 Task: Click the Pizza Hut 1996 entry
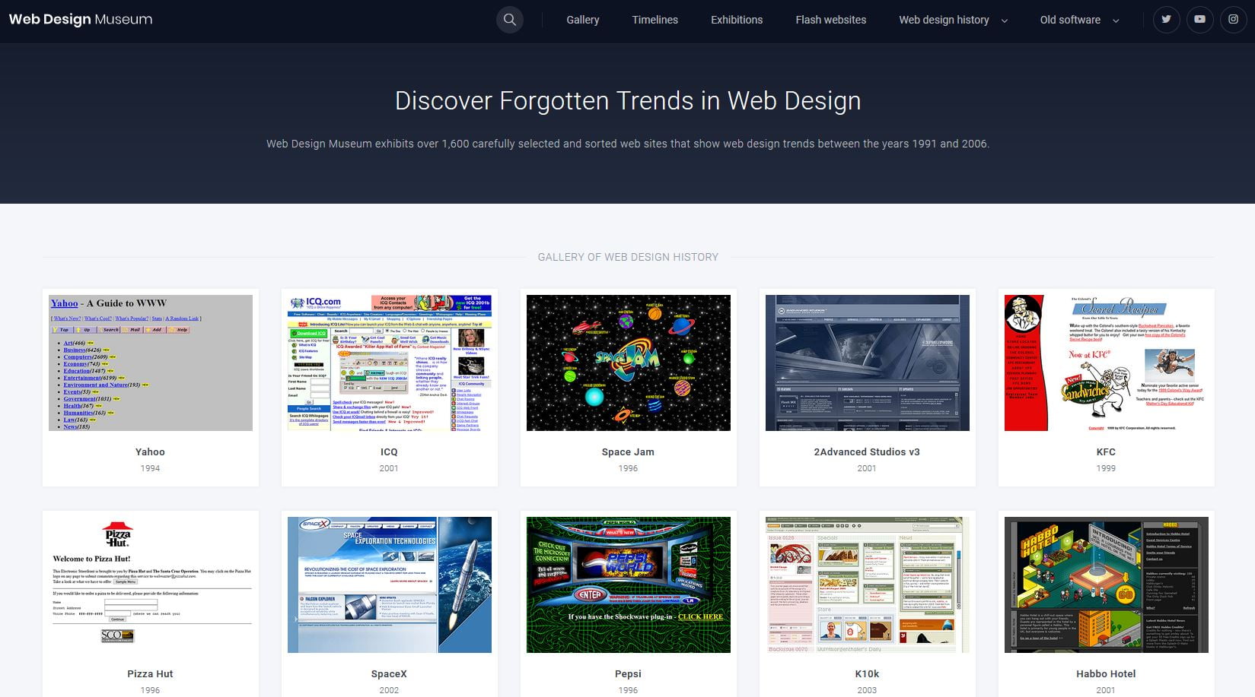150,585
